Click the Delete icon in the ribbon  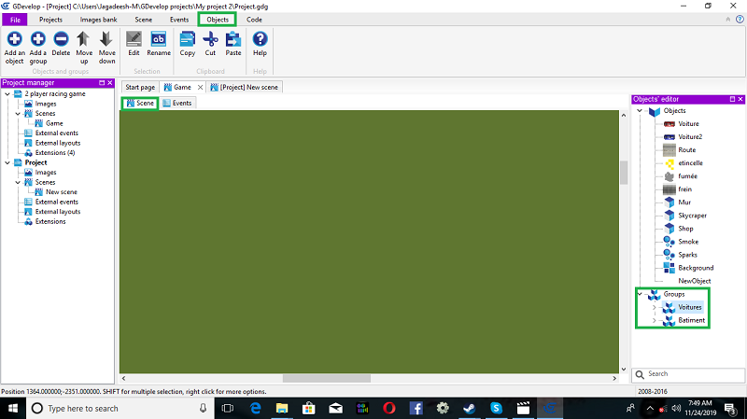61,39
